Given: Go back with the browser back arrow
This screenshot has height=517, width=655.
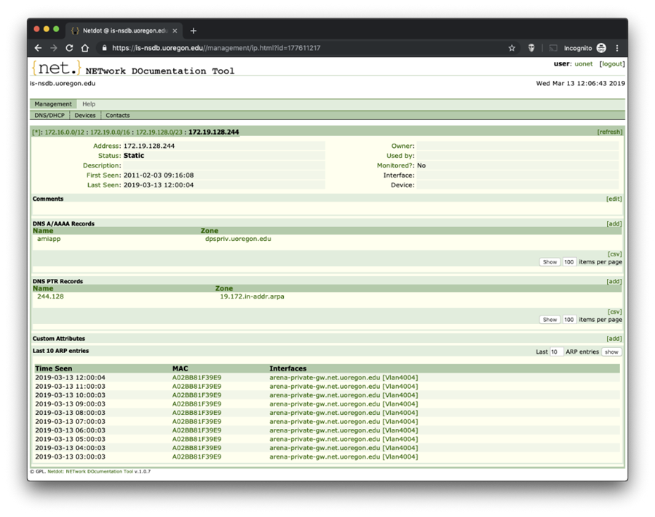Looking at the screenshot, I should [x=38, y=48].
